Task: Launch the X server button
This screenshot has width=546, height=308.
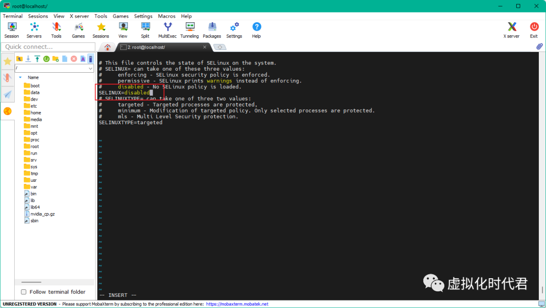Action: click(x=512, y=30)
